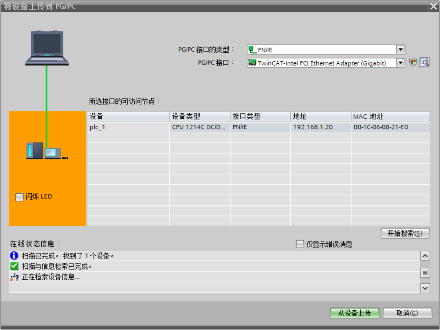Click the interface properties magnifier icon
Image resolution: width=440 pixels, height=330 pixels.
click(425, 62)
